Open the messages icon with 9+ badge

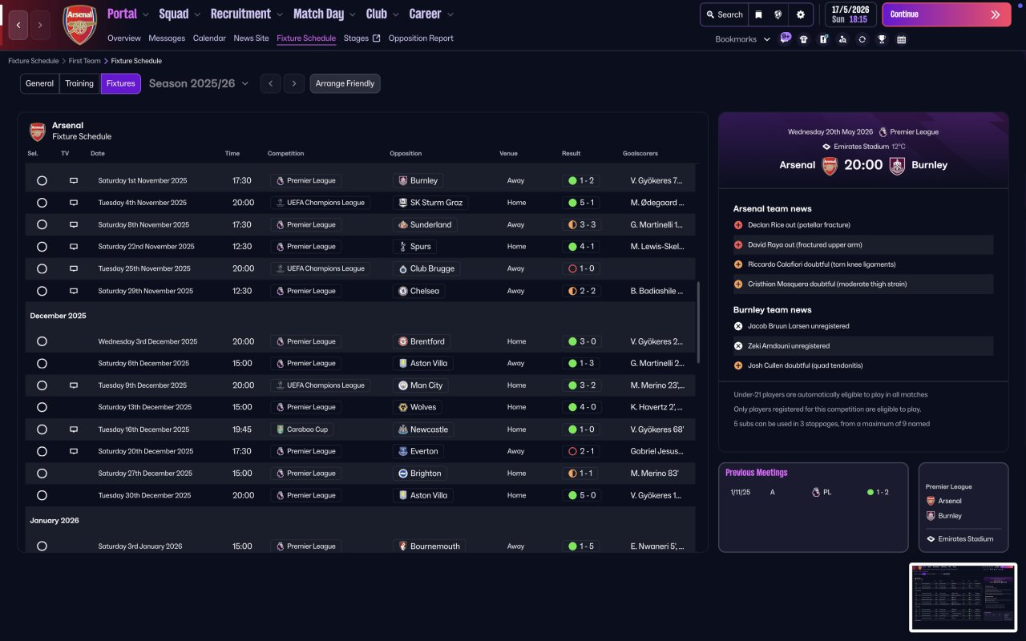(x=786, y=38)
